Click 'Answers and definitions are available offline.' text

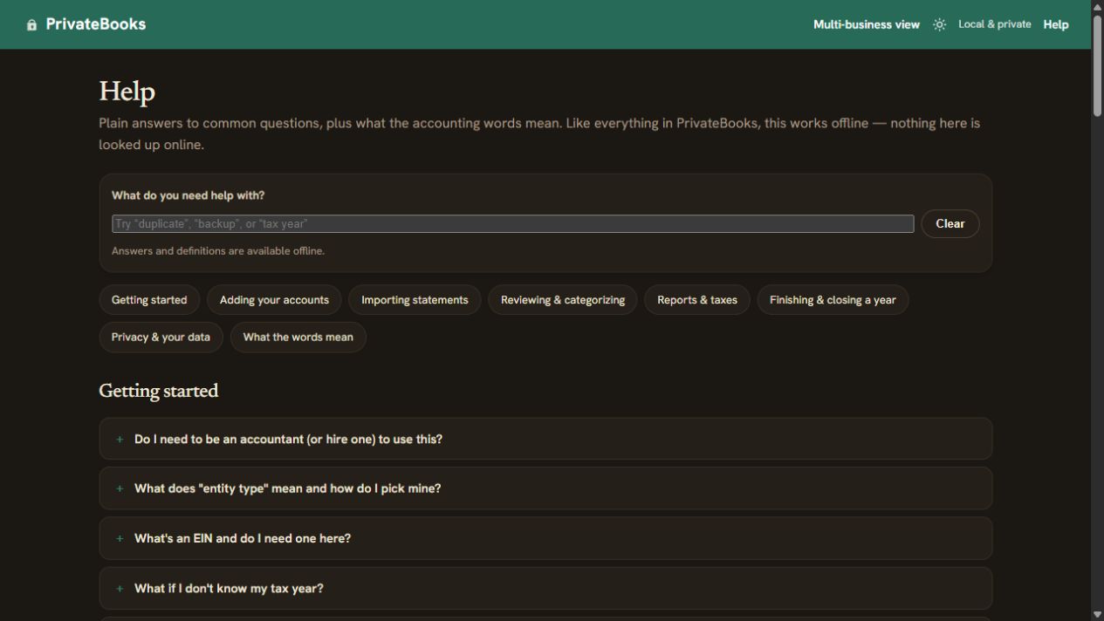pos(218,251)
